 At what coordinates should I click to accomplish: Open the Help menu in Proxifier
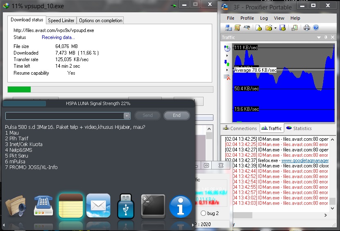click(295, 18)
